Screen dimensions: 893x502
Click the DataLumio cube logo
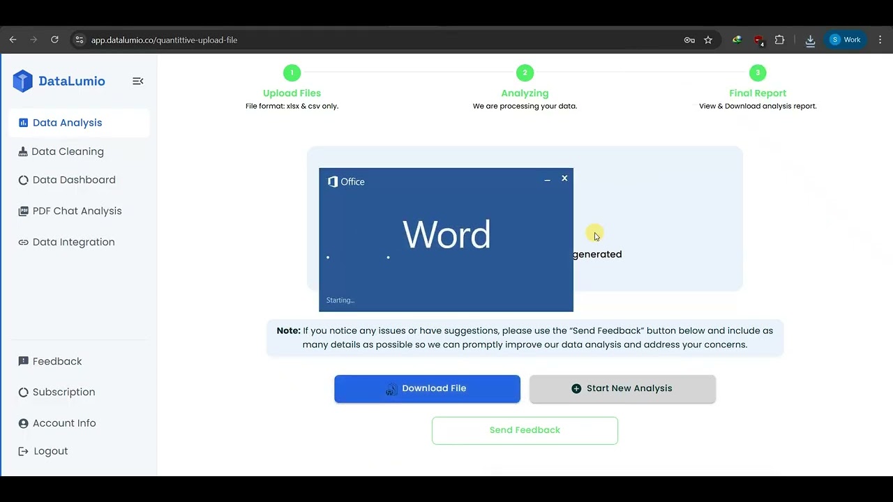[23, 81]
